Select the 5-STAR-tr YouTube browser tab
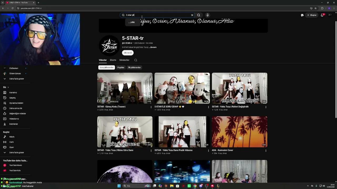The height and width of the screenshot is (189, 337). 21,3
